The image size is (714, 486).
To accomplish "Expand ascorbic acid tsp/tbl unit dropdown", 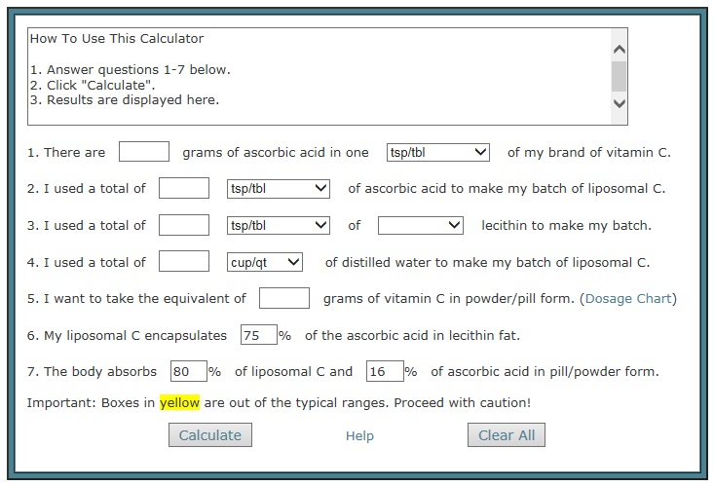I will [279, 188].
